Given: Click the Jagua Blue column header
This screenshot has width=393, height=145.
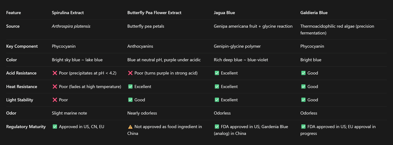Looking at the screenshot, I should pos(224,13).
